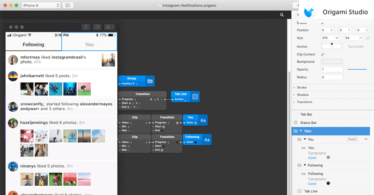Select the upper Clip patch
The width and height of the screenshot is (374, 195).
click(135, 124)
